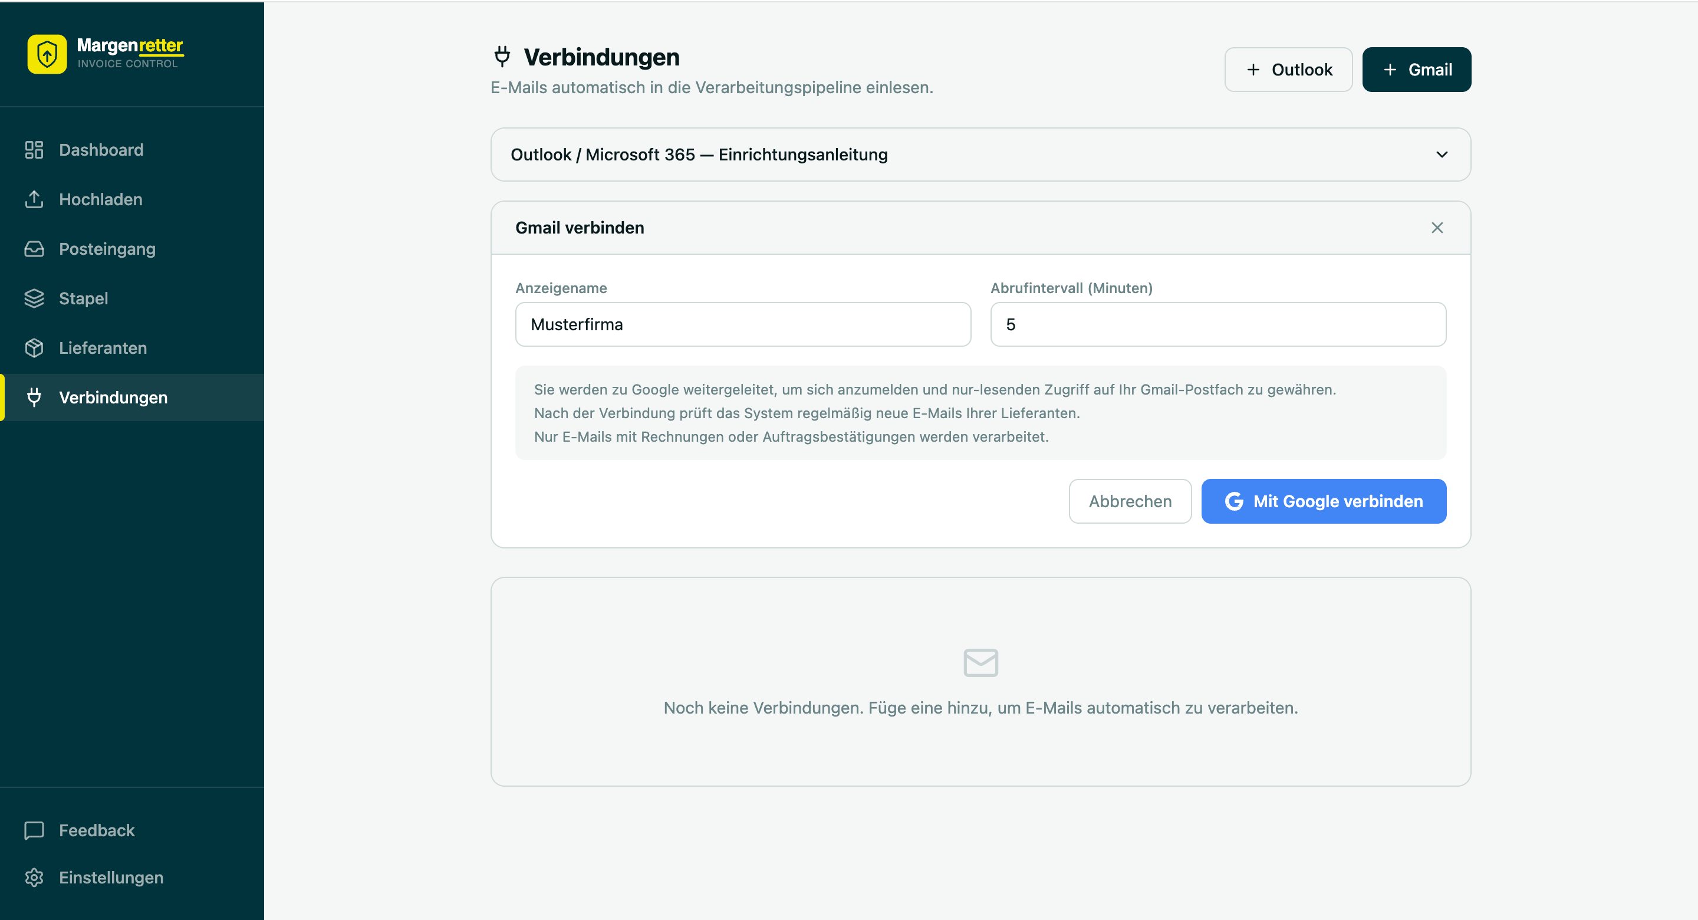Select the Dashboard grid icon in the sidebar
The width and height of the screenshot is (1698, 920).
click(35, 150)
